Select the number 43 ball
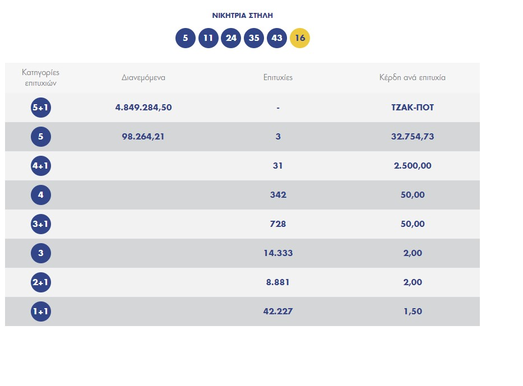523x386 pixels. coord(277,38)
